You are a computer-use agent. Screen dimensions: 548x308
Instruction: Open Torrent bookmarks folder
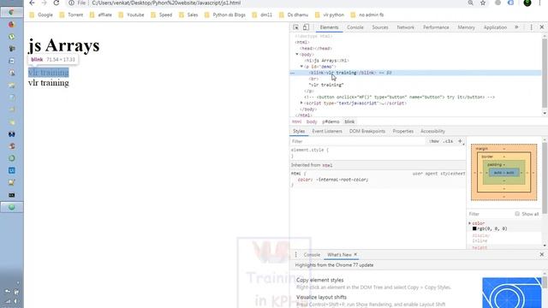(71, 15)
